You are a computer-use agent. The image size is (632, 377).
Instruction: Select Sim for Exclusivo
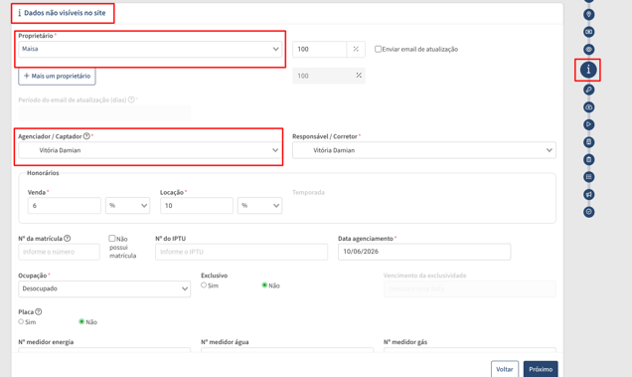click(204, 285)
